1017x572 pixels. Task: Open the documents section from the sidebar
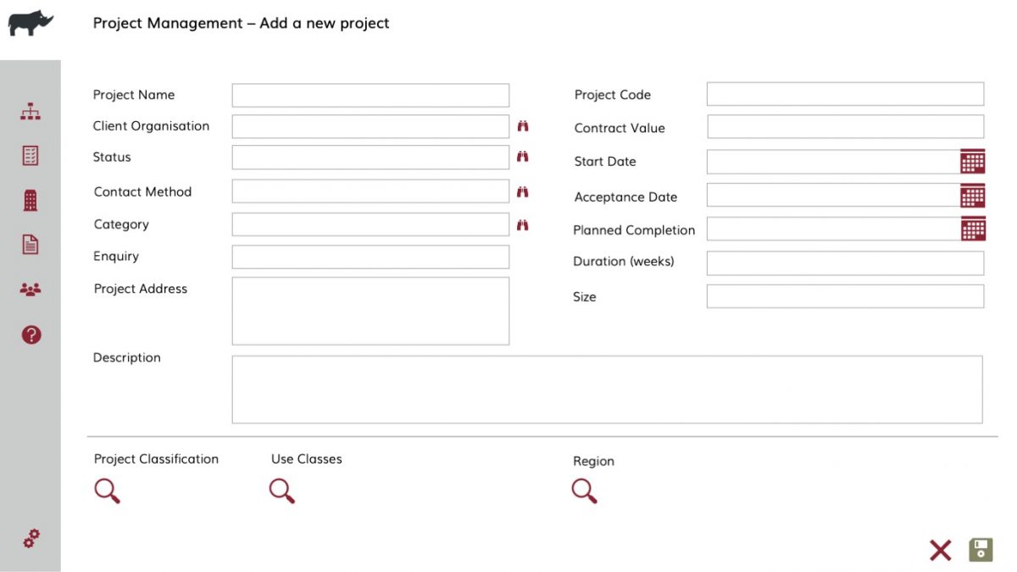click(30, 243)
